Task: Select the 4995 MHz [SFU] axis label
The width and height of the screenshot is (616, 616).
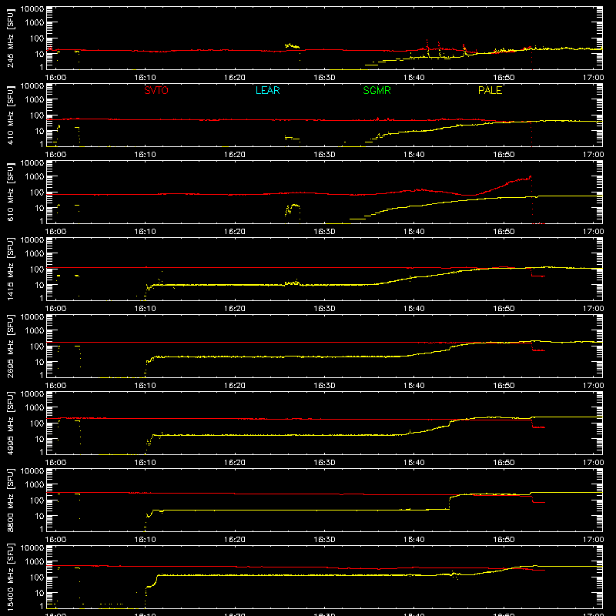Action: coord(11,423)
